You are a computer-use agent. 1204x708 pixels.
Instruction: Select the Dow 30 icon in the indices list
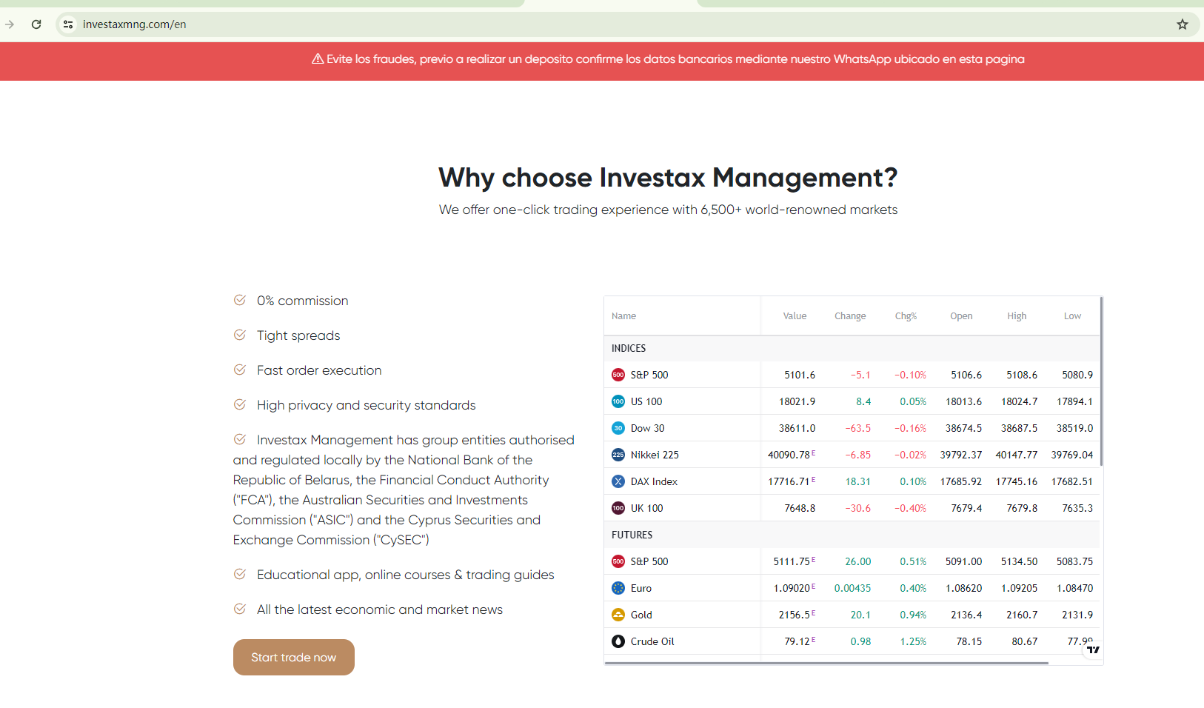click(618, 428)
